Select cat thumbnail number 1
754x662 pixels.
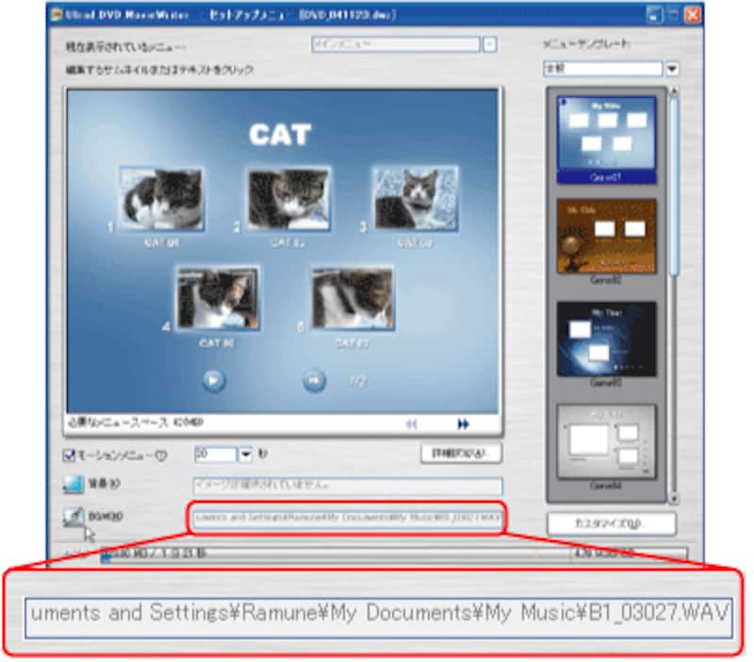tap(161, 199)
